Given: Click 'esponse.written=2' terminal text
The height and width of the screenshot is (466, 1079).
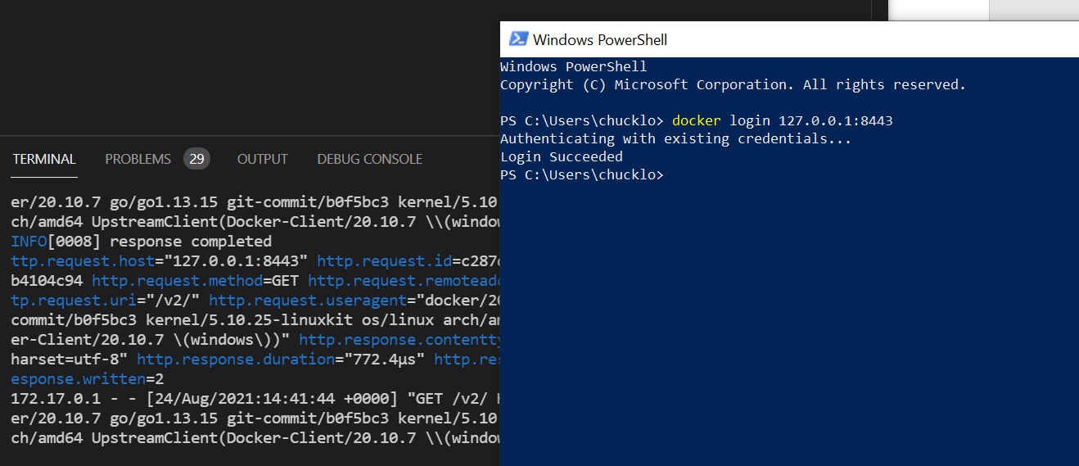Looking at the screenshot, I should tap(88, 379).
